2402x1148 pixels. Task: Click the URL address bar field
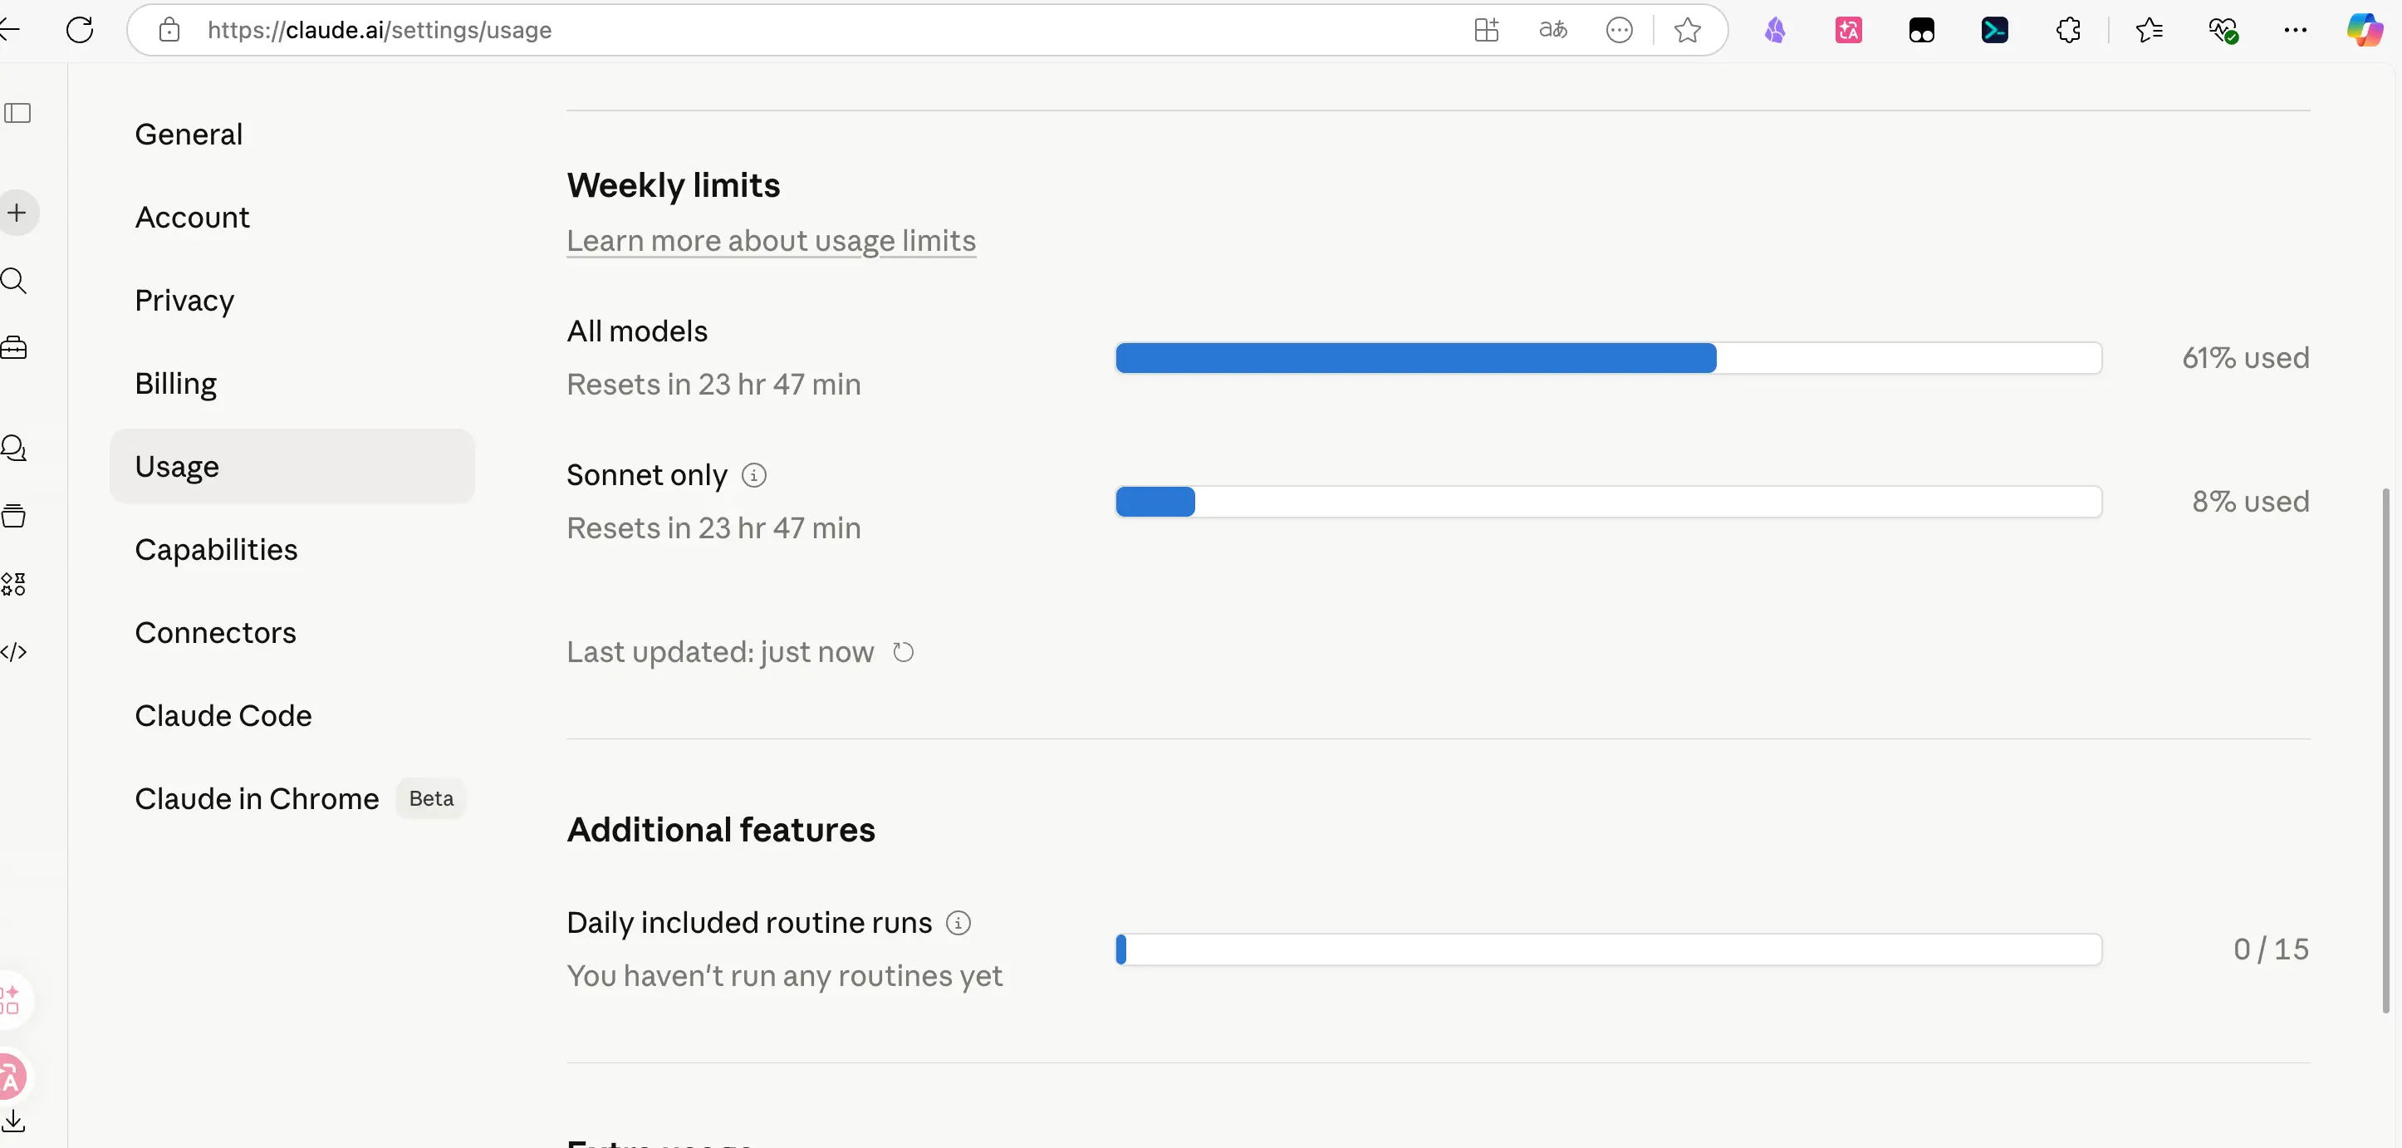[746, 30]
